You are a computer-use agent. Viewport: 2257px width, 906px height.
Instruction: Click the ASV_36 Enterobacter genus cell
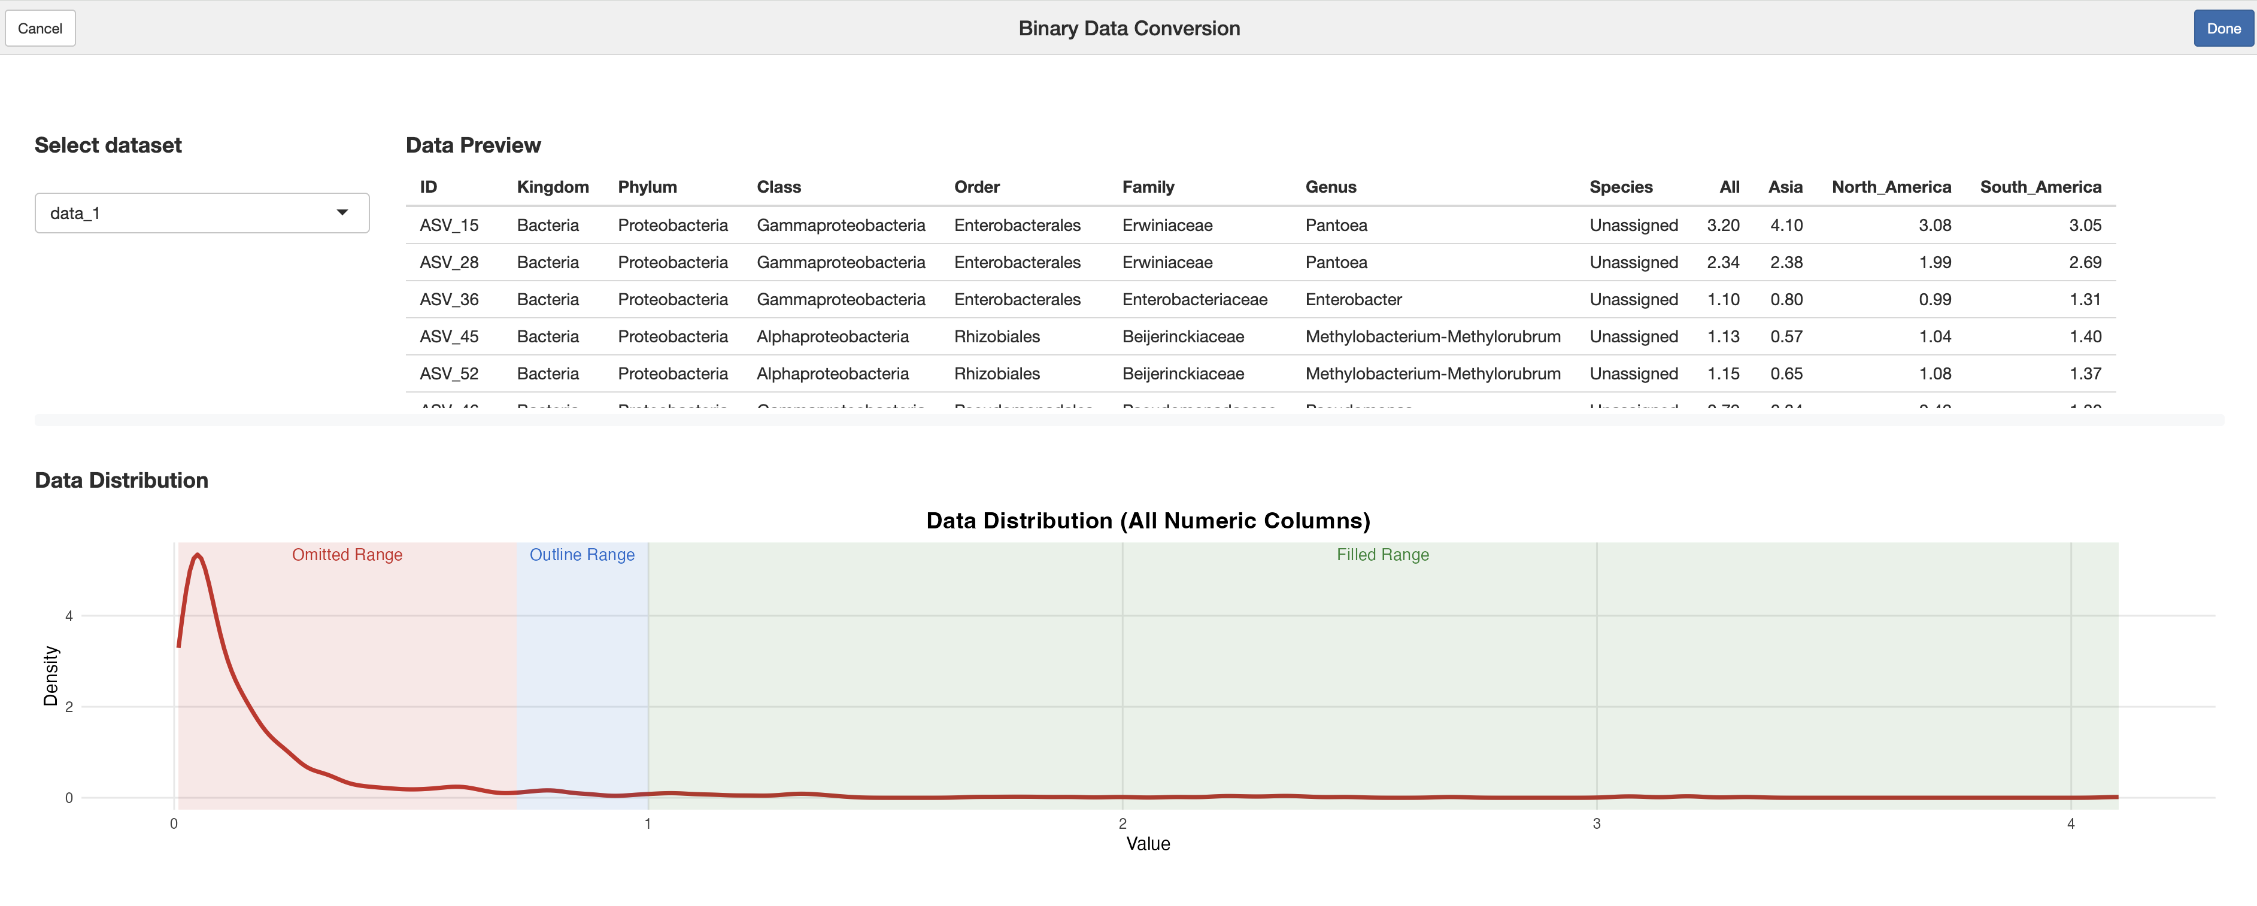point(1353,300)
